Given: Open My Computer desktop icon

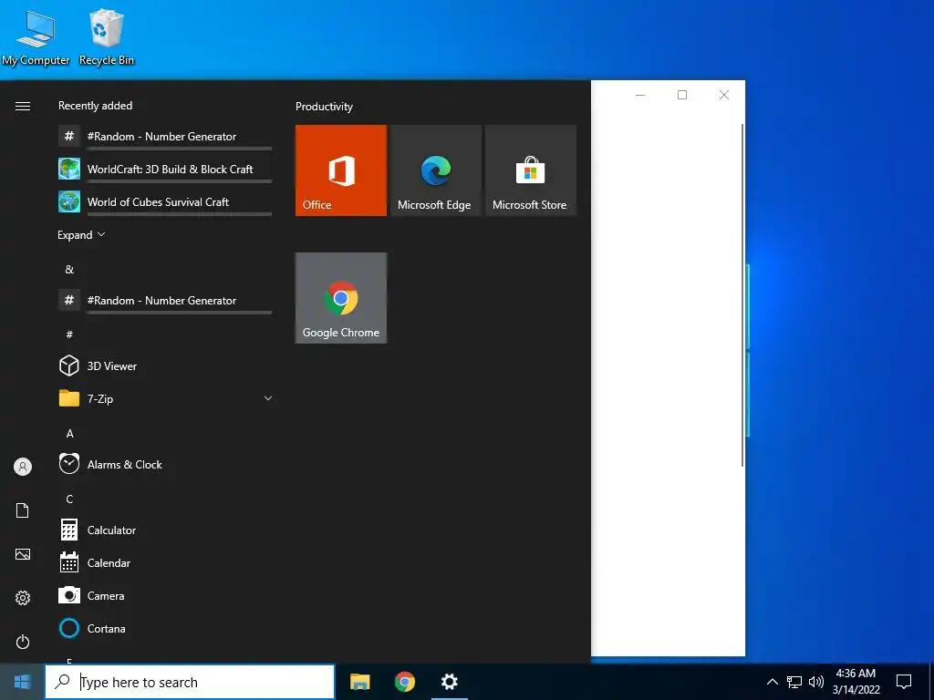Looking at the screenshot, I should click(x=36, y=36).
